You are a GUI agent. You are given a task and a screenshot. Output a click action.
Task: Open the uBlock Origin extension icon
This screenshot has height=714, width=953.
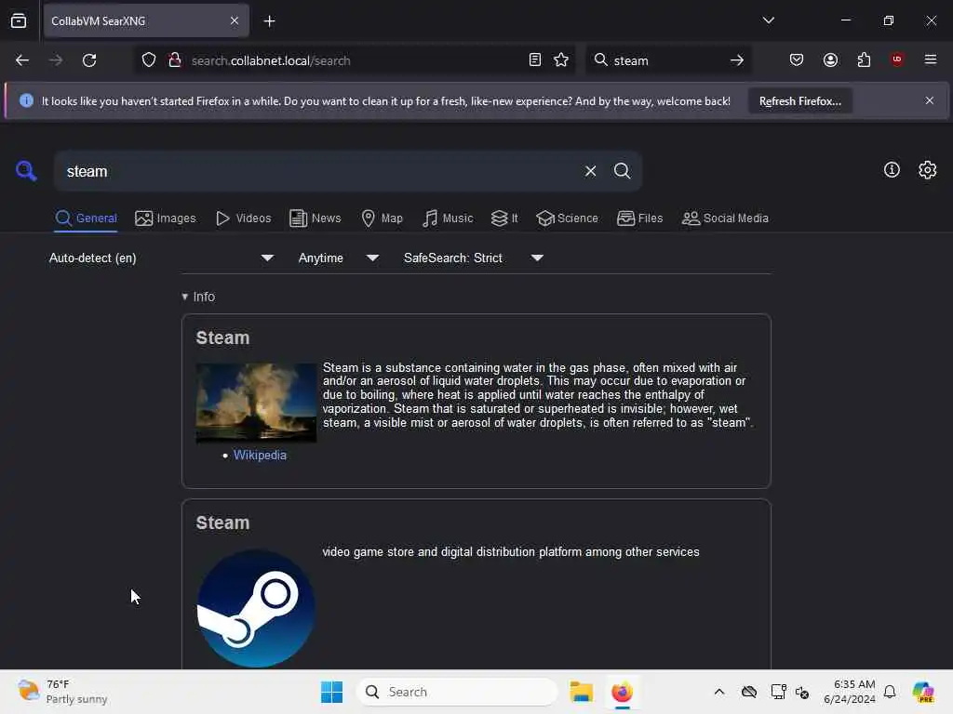pos(897,59)
